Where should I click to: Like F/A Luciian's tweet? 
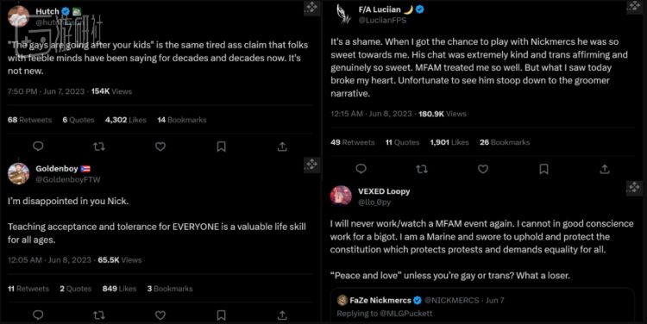pyautogui.click(x=483, y=169)
